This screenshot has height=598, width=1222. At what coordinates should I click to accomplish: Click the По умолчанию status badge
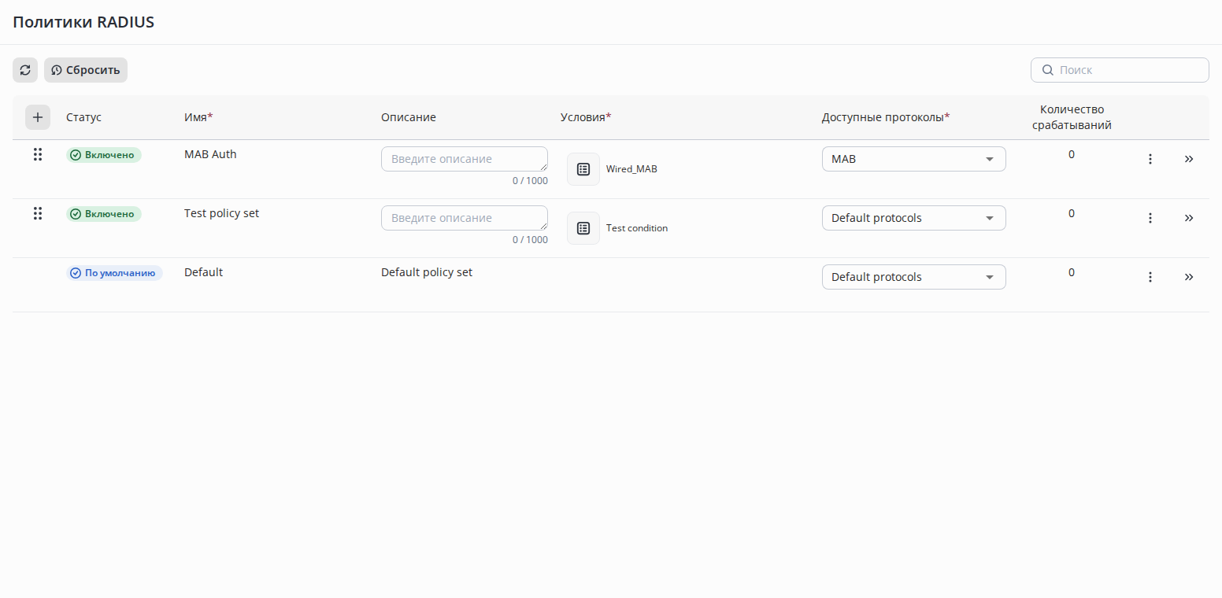(114, 273)
